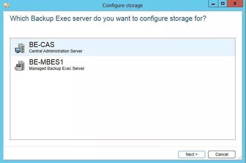Image resolution: width=246 pixels, height=163 pixels.
Task: Select the BE-MBES1 server name
Action: click(x=46, y=62)
